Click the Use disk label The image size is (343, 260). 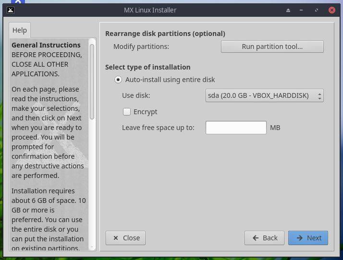click(136, 95)
